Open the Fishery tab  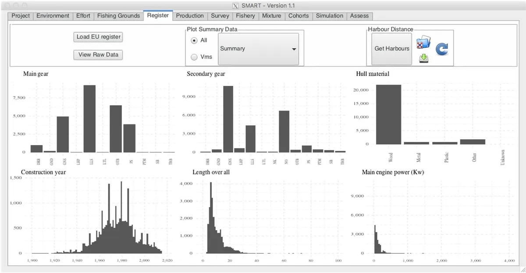point(245,16)
